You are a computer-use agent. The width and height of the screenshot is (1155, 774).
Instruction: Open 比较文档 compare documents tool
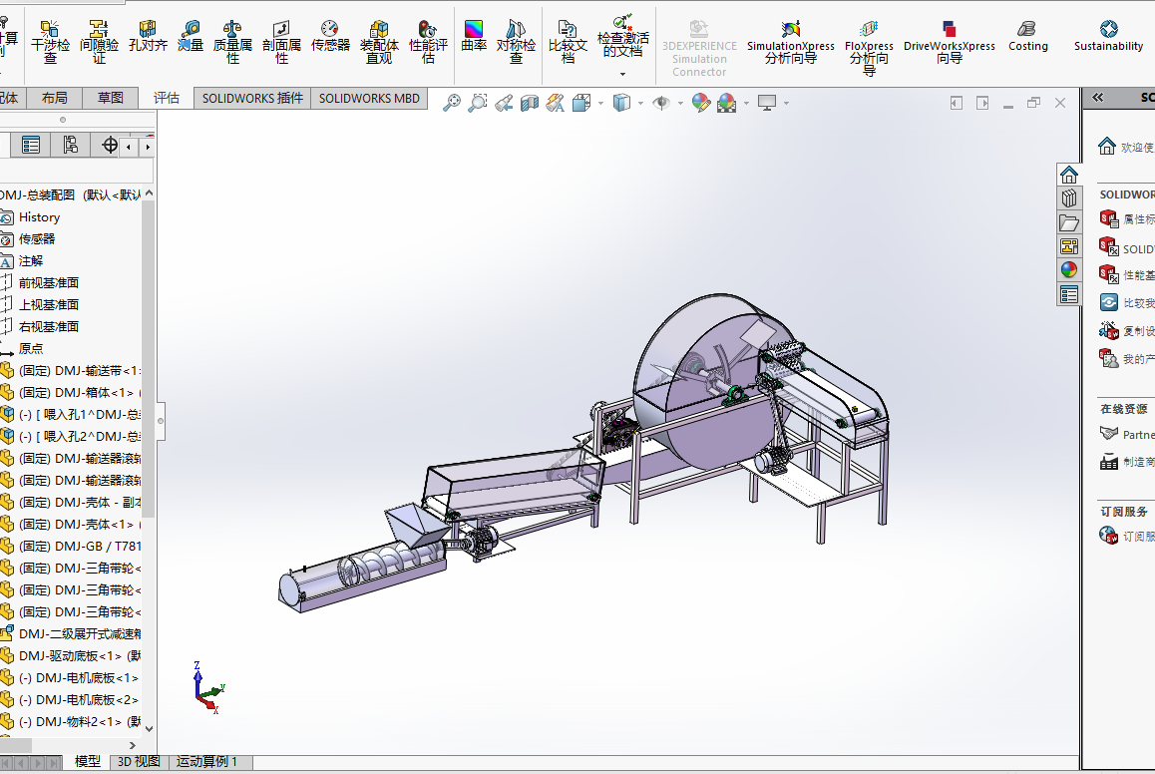568,42
